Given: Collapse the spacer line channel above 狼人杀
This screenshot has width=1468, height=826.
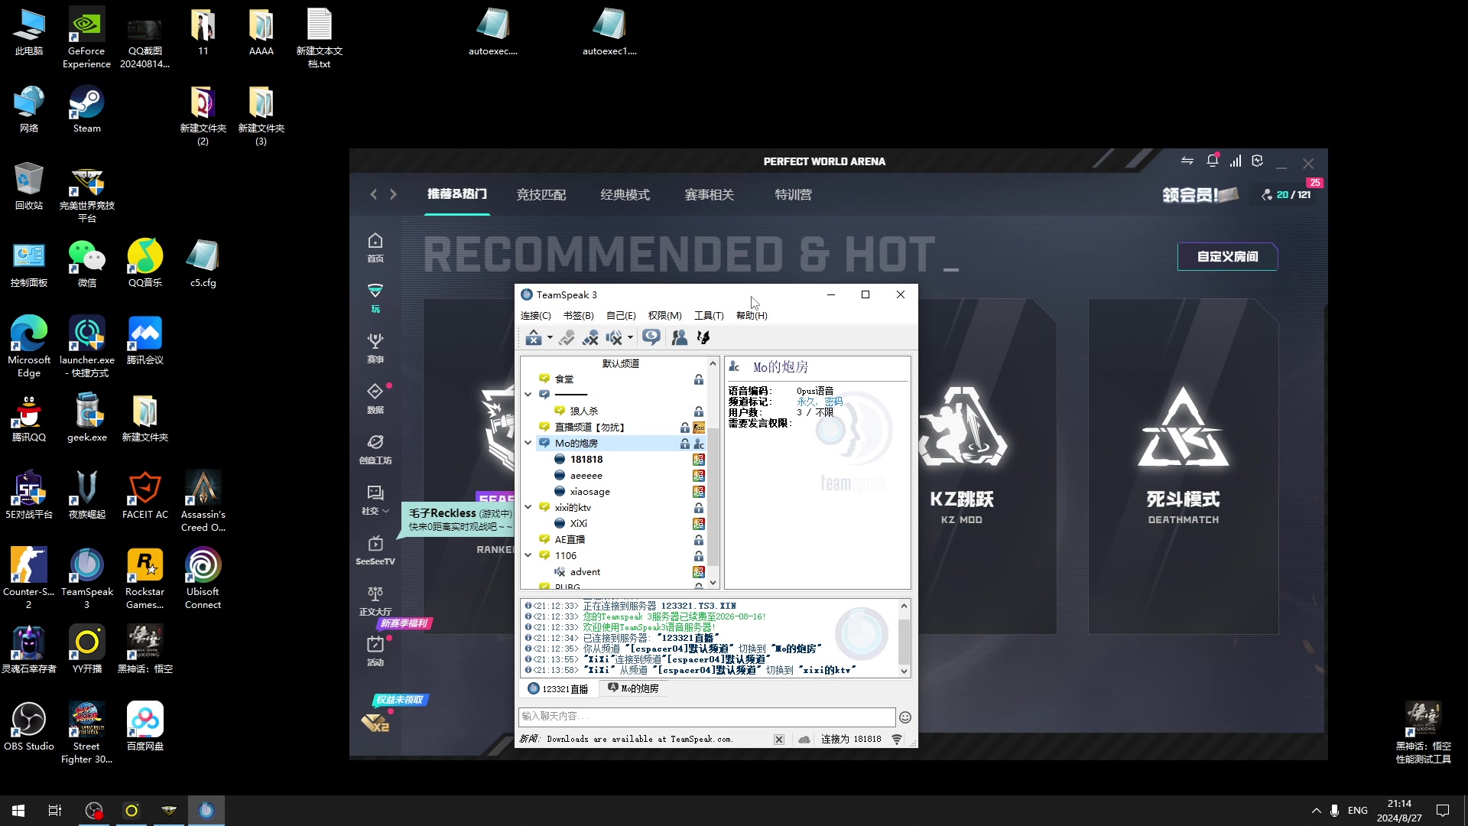Looking at the screenshot, I should pos(528,395).
